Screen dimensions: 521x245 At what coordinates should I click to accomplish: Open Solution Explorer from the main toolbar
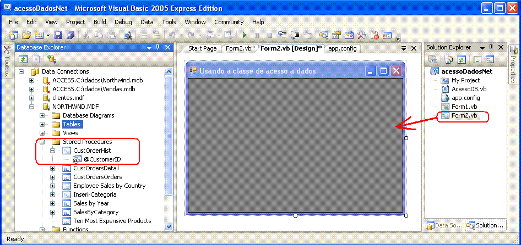click(324, 35)
